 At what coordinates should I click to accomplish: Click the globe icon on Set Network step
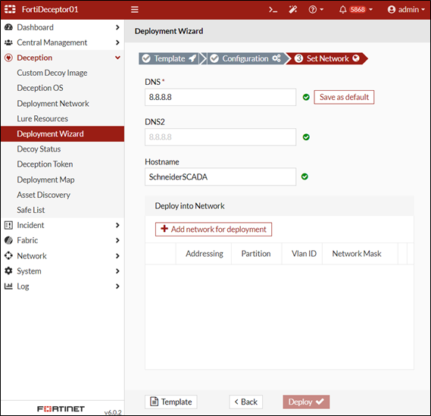pos(356,58)
